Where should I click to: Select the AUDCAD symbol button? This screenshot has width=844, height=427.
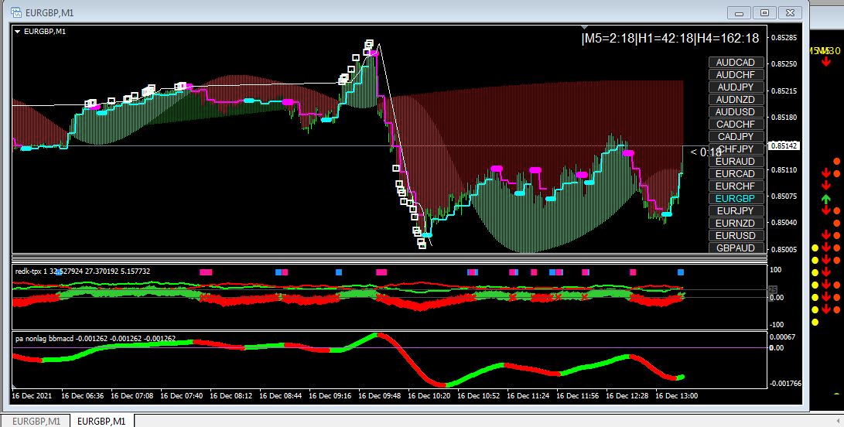[736, 63]
